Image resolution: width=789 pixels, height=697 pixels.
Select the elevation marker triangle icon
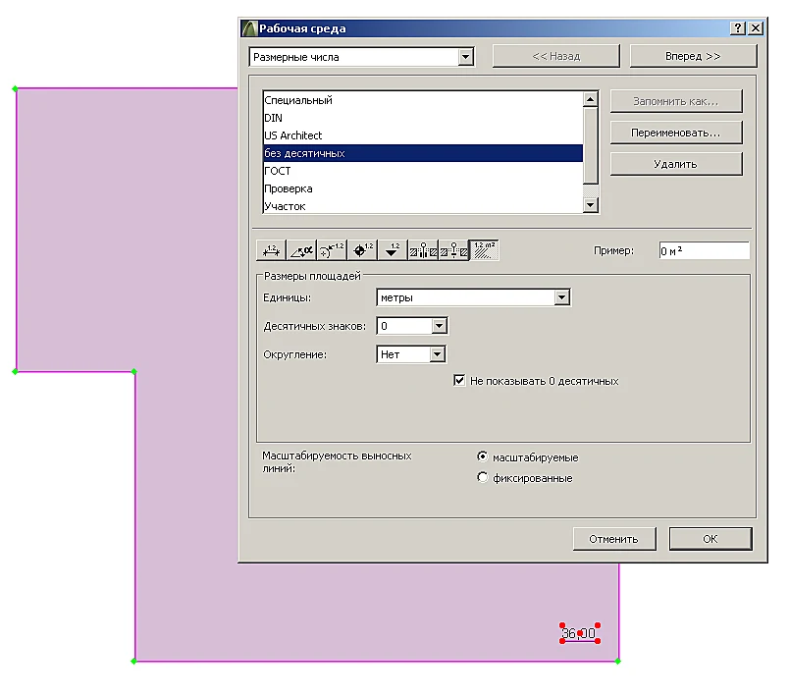393,250
